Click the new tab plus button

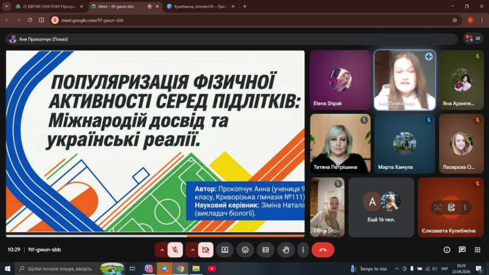244,6
